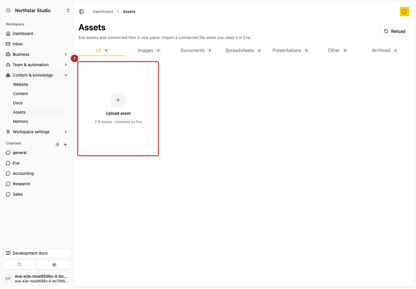Open the chat bubble icon at top right

(404, 12)
